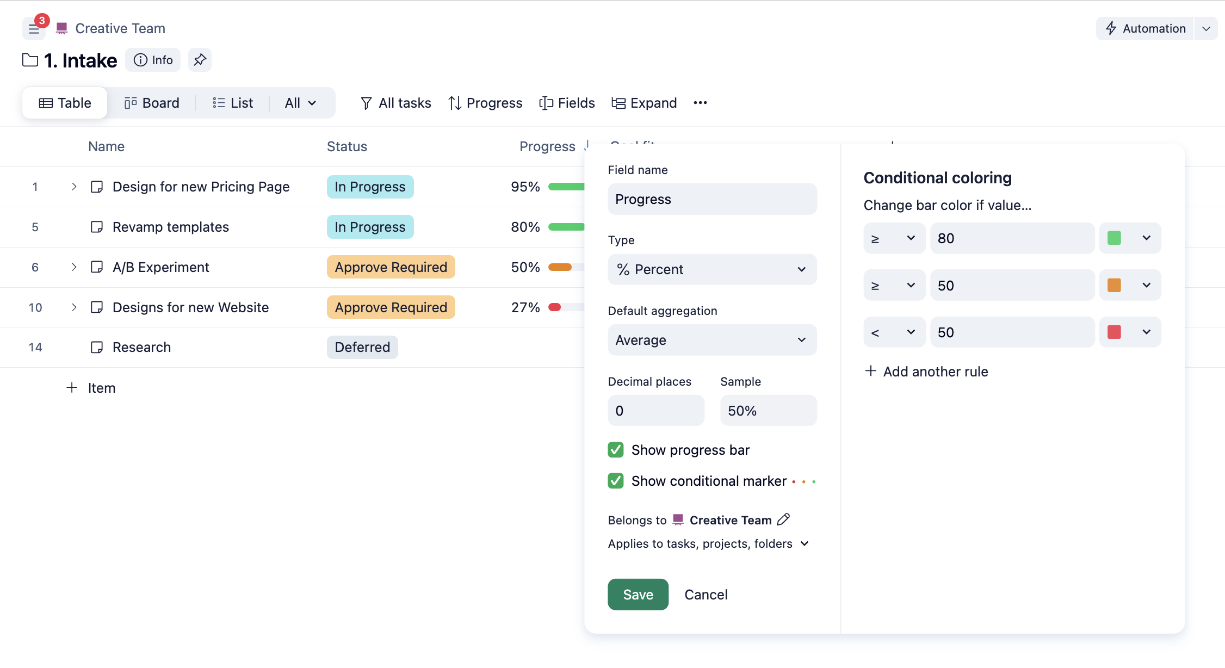Image resolution: width=1225 pixels, height=668 pixels.
Task: Click the green Save button
Action: click(x=638, y=595)
